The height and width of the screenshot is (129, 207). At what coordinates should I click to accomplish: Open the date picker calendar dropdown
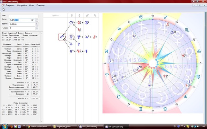32,20
